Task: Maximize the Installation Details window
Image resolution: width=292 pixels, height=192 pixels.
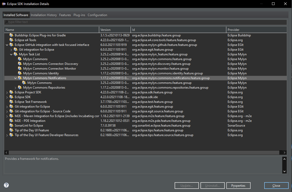Action: 273,4
